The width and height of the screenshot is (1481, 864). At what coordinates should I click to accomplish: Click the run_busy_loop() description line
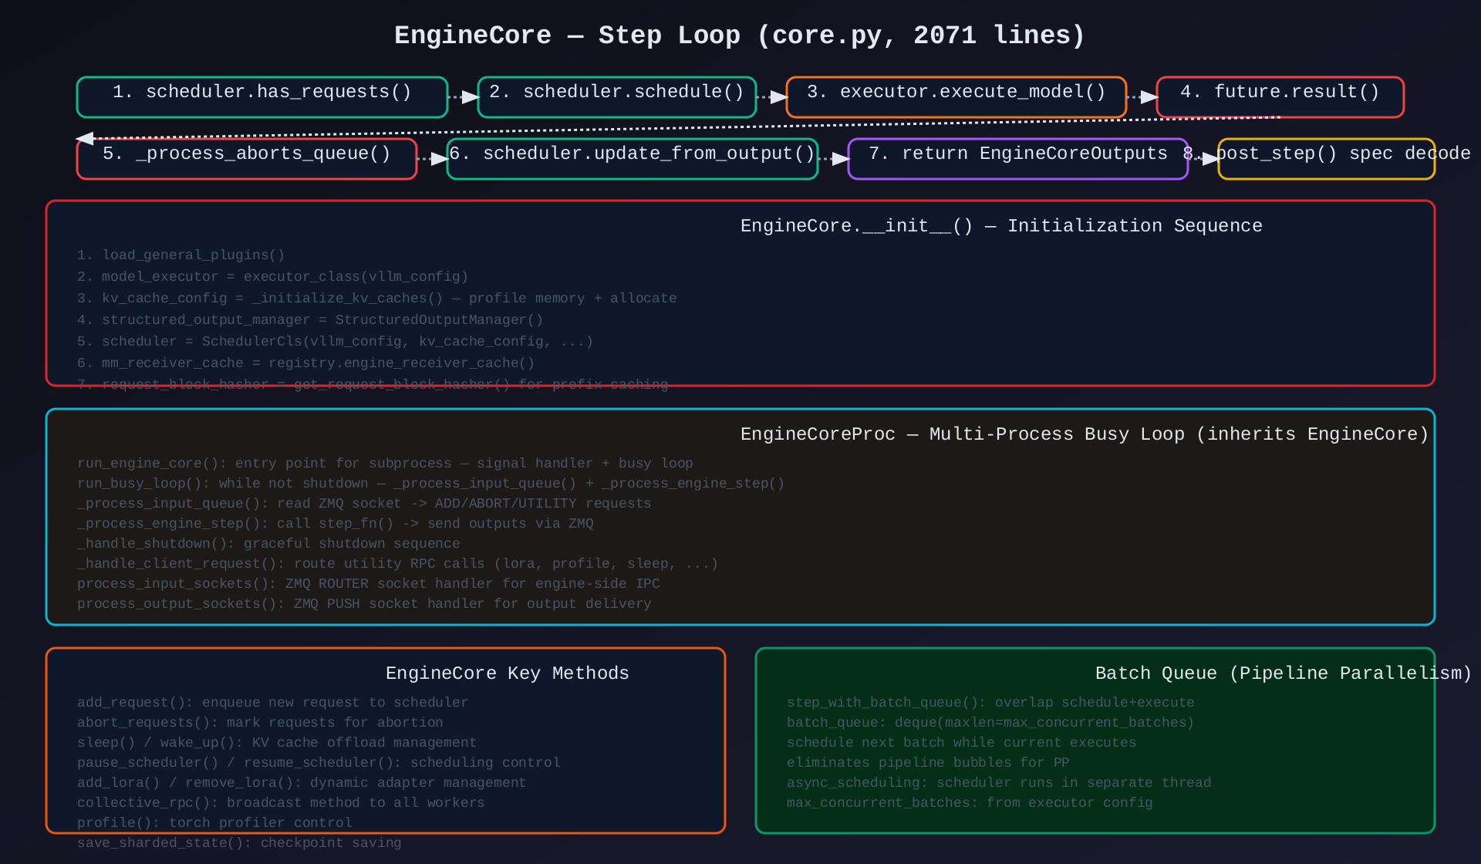[430, 484]
